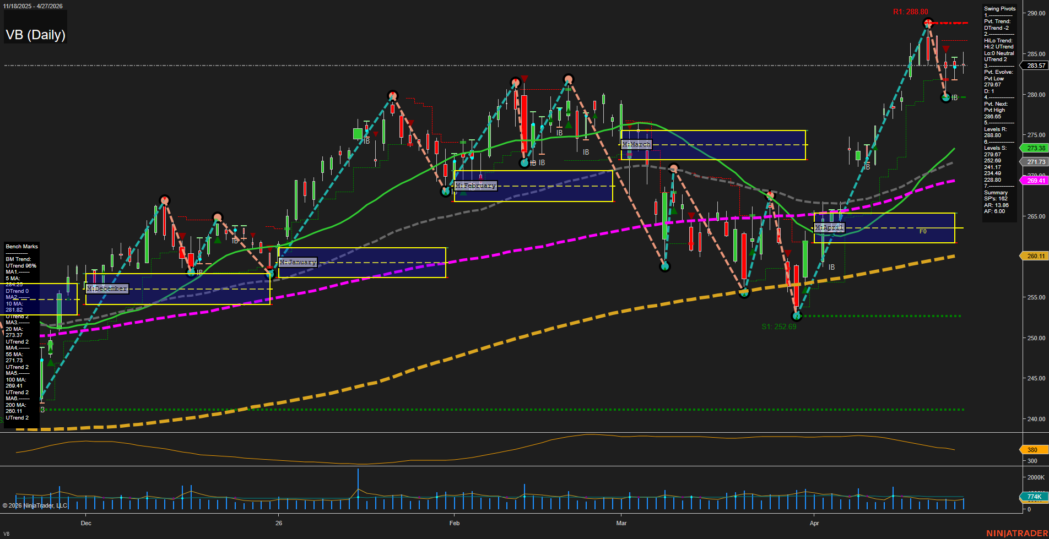The image size is (1049, 539).
Task: Select the M:February monthly range label
Action: [x=475, y=186]
